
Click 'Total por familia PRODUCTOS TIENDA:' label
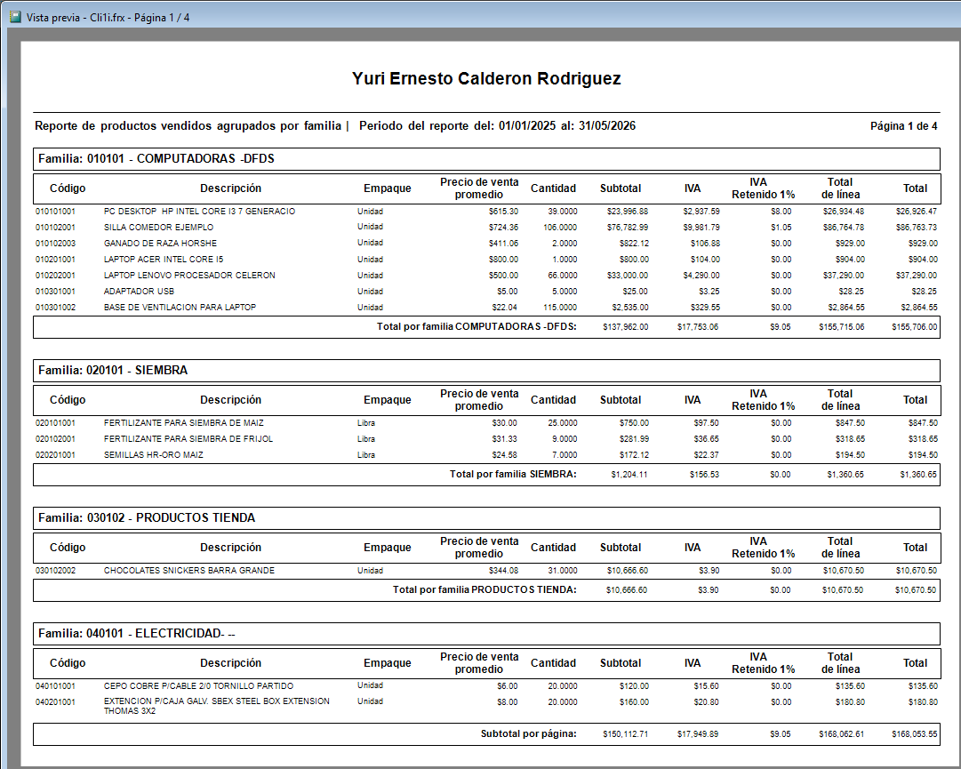tap(485, 590)
